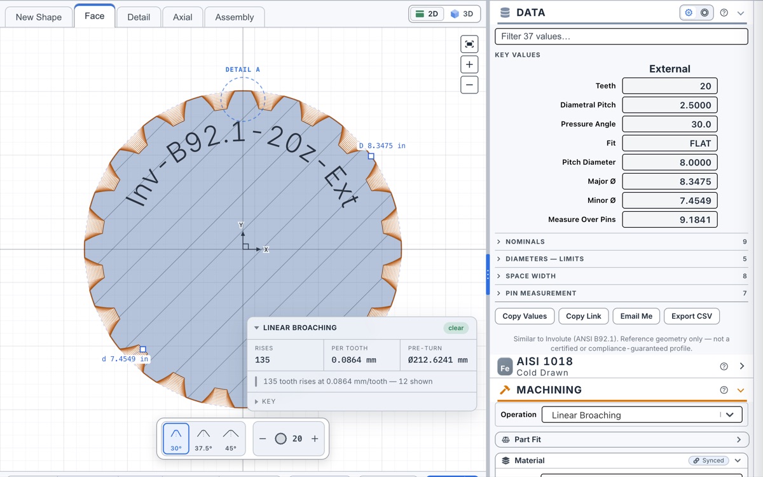Open help for the DATA panel
The image size is (763, 477).
click(x=724, y=13)
